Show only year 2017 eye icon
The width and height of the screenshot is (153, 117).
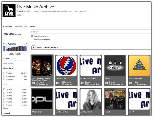click(7, 93)
